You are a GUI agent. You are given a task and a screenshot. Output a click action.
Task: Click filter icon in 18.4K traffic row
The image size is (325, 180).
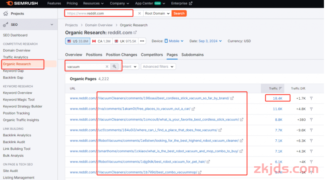[311, 98]
